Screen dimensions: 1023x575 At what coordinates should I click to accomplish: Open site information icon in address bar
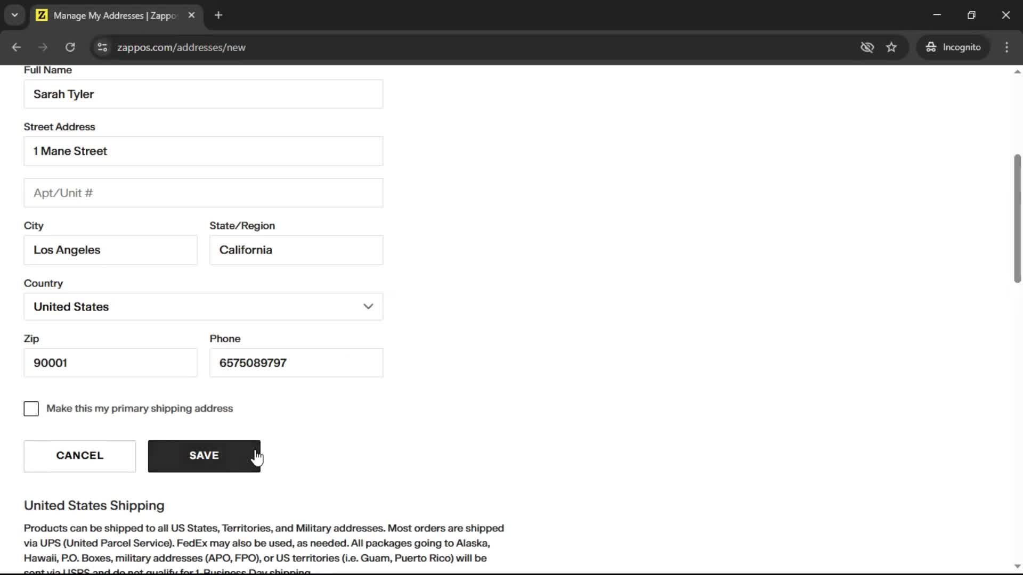[102, 47]
